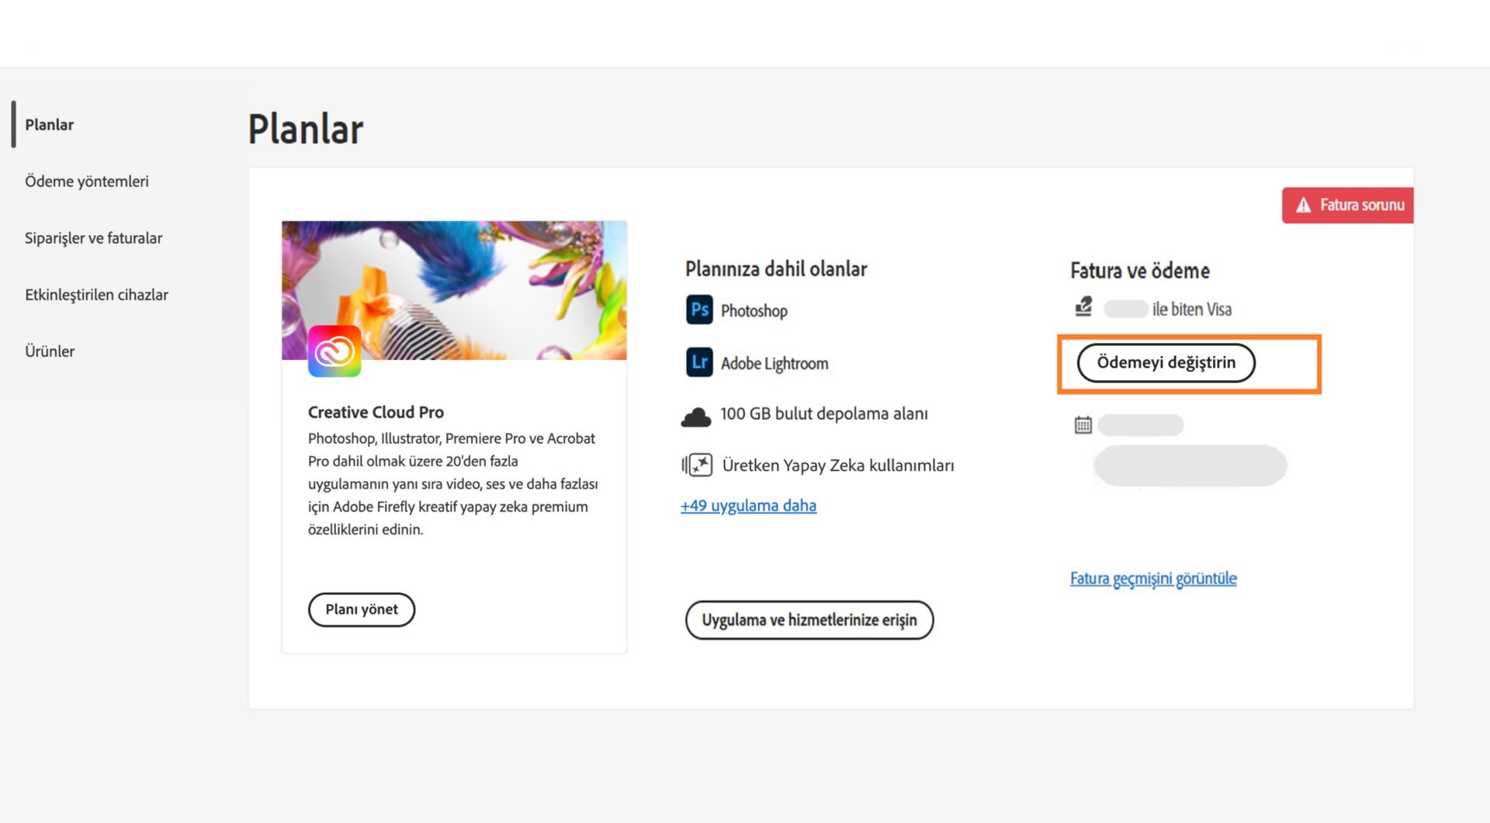This screenshot has width=1490, height=823.
Task: Click the cloud storage icon
Action: (x=696, y=417)
